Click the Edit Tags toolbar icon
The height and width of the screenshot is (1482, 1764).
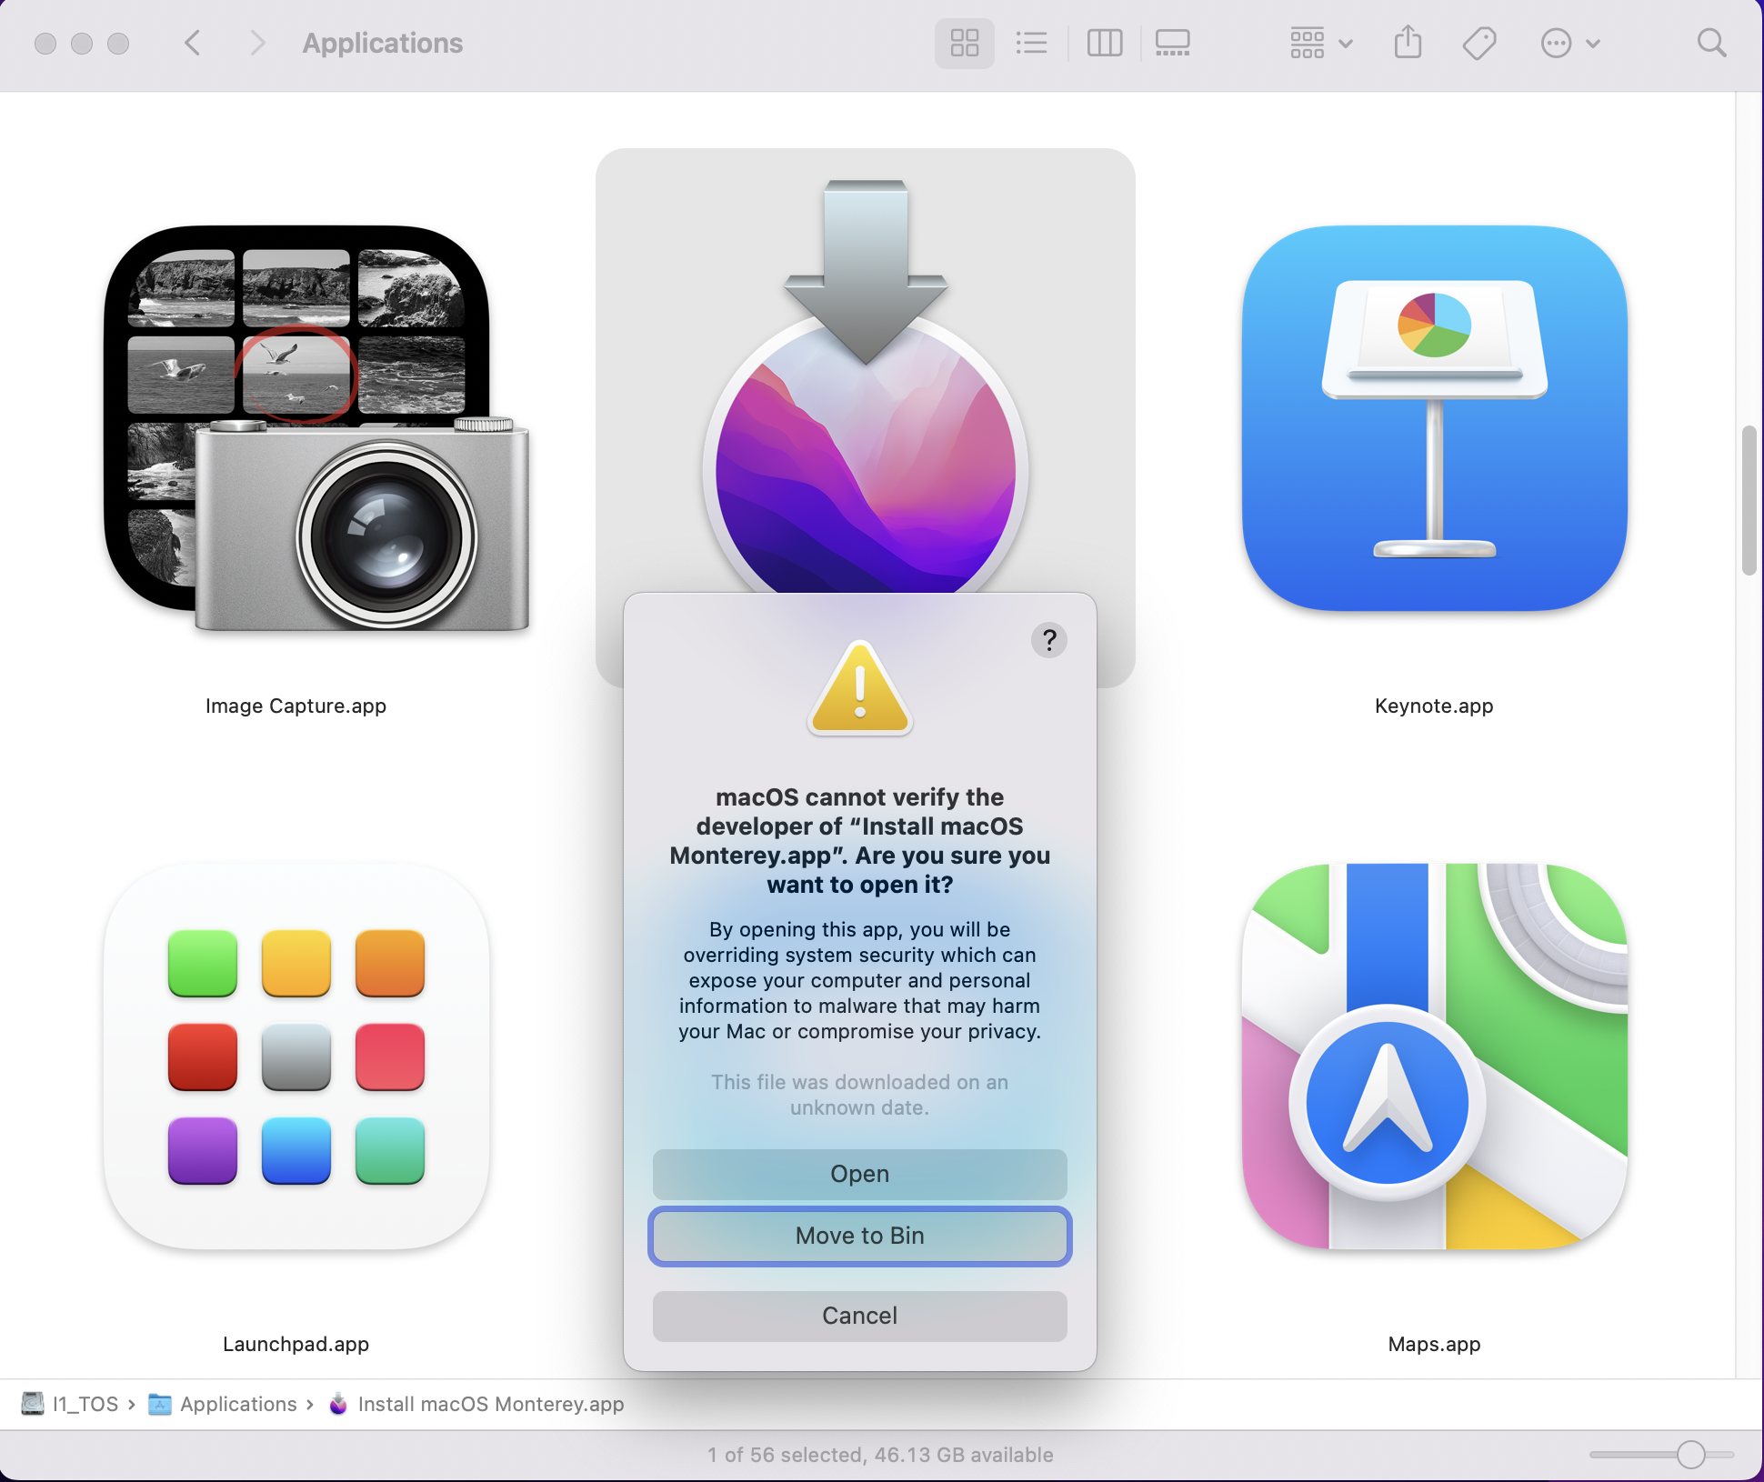click(x=1479, y=43)
